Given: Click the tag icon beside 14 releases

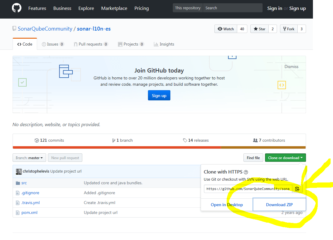Looking at the screenshot, I should [185, 140].
